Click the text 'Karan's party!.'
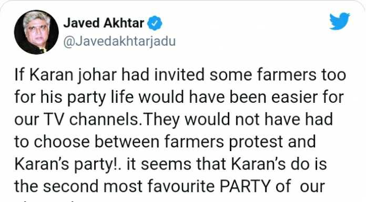This screenshot has width=366, height=202. tap(68, 164)
